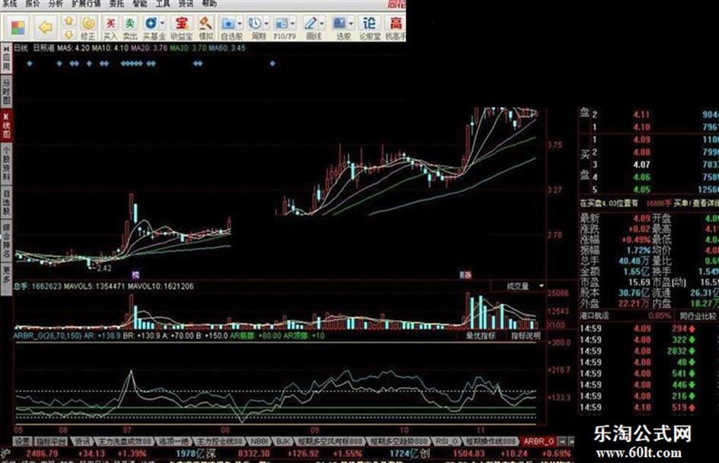The image size is (719, 463).
Task: Click the 卖出 sell icon
Action: pyautogui.click(x=130, y=23)
